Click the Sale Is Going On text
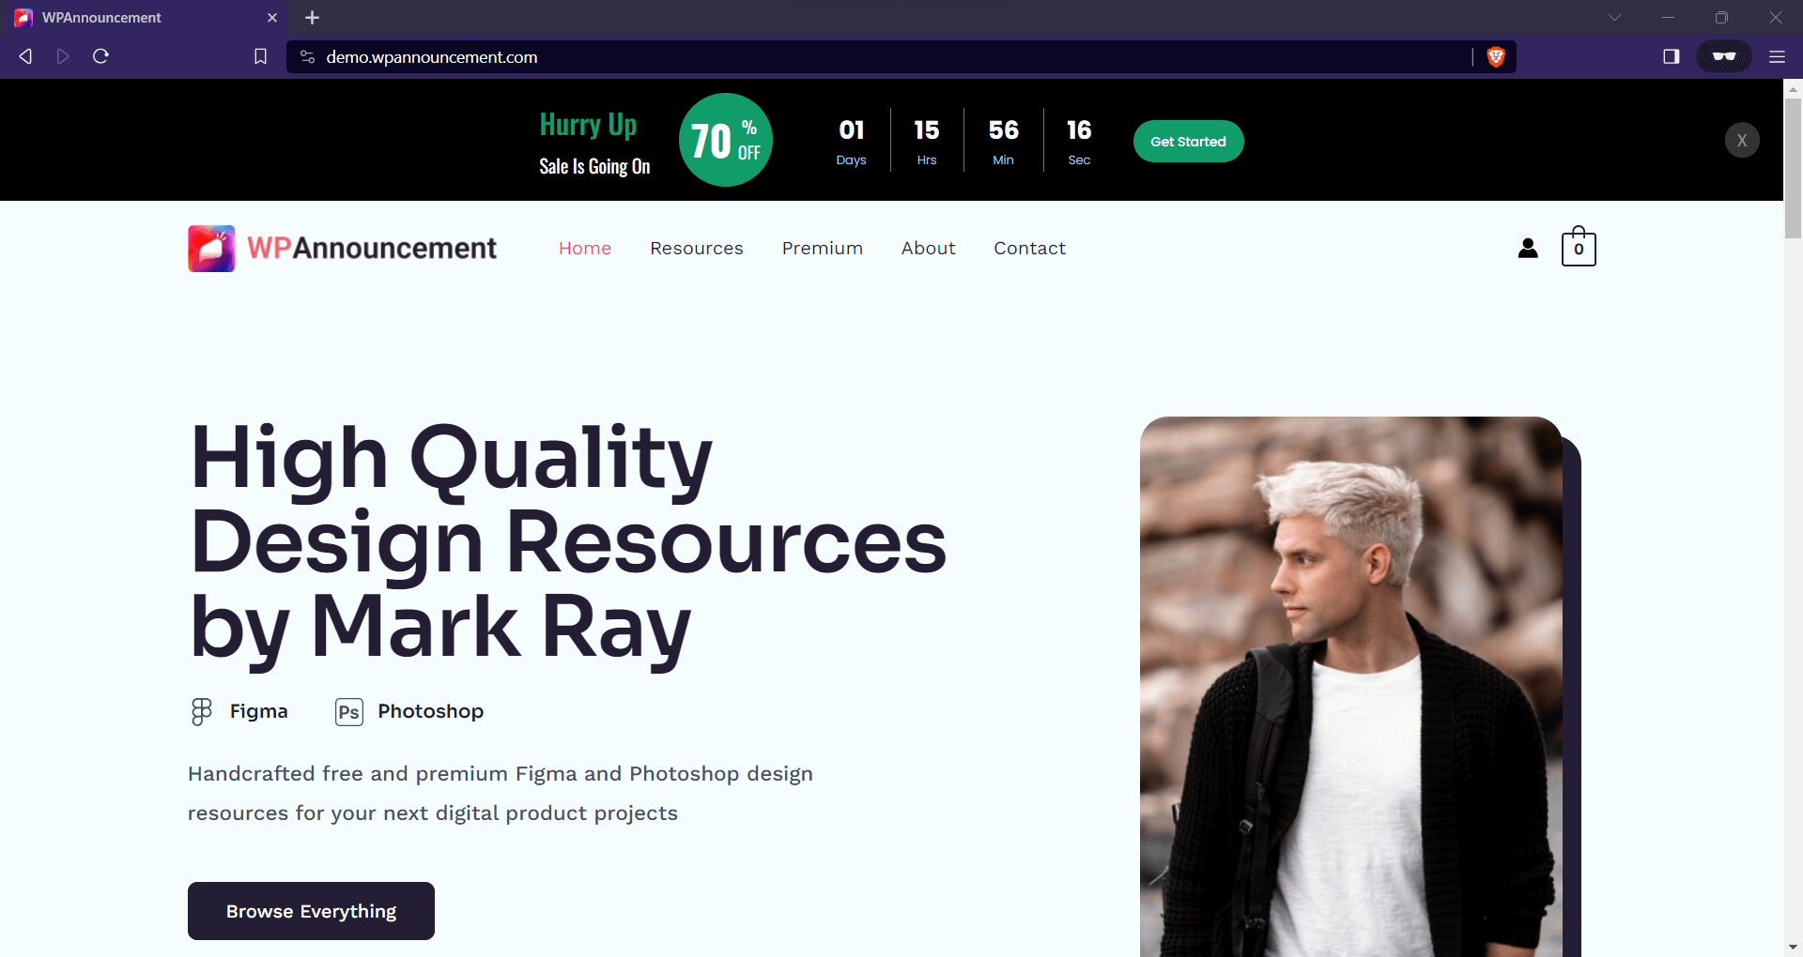This screenshot has height=957, width=1803. tap(594, 166)
